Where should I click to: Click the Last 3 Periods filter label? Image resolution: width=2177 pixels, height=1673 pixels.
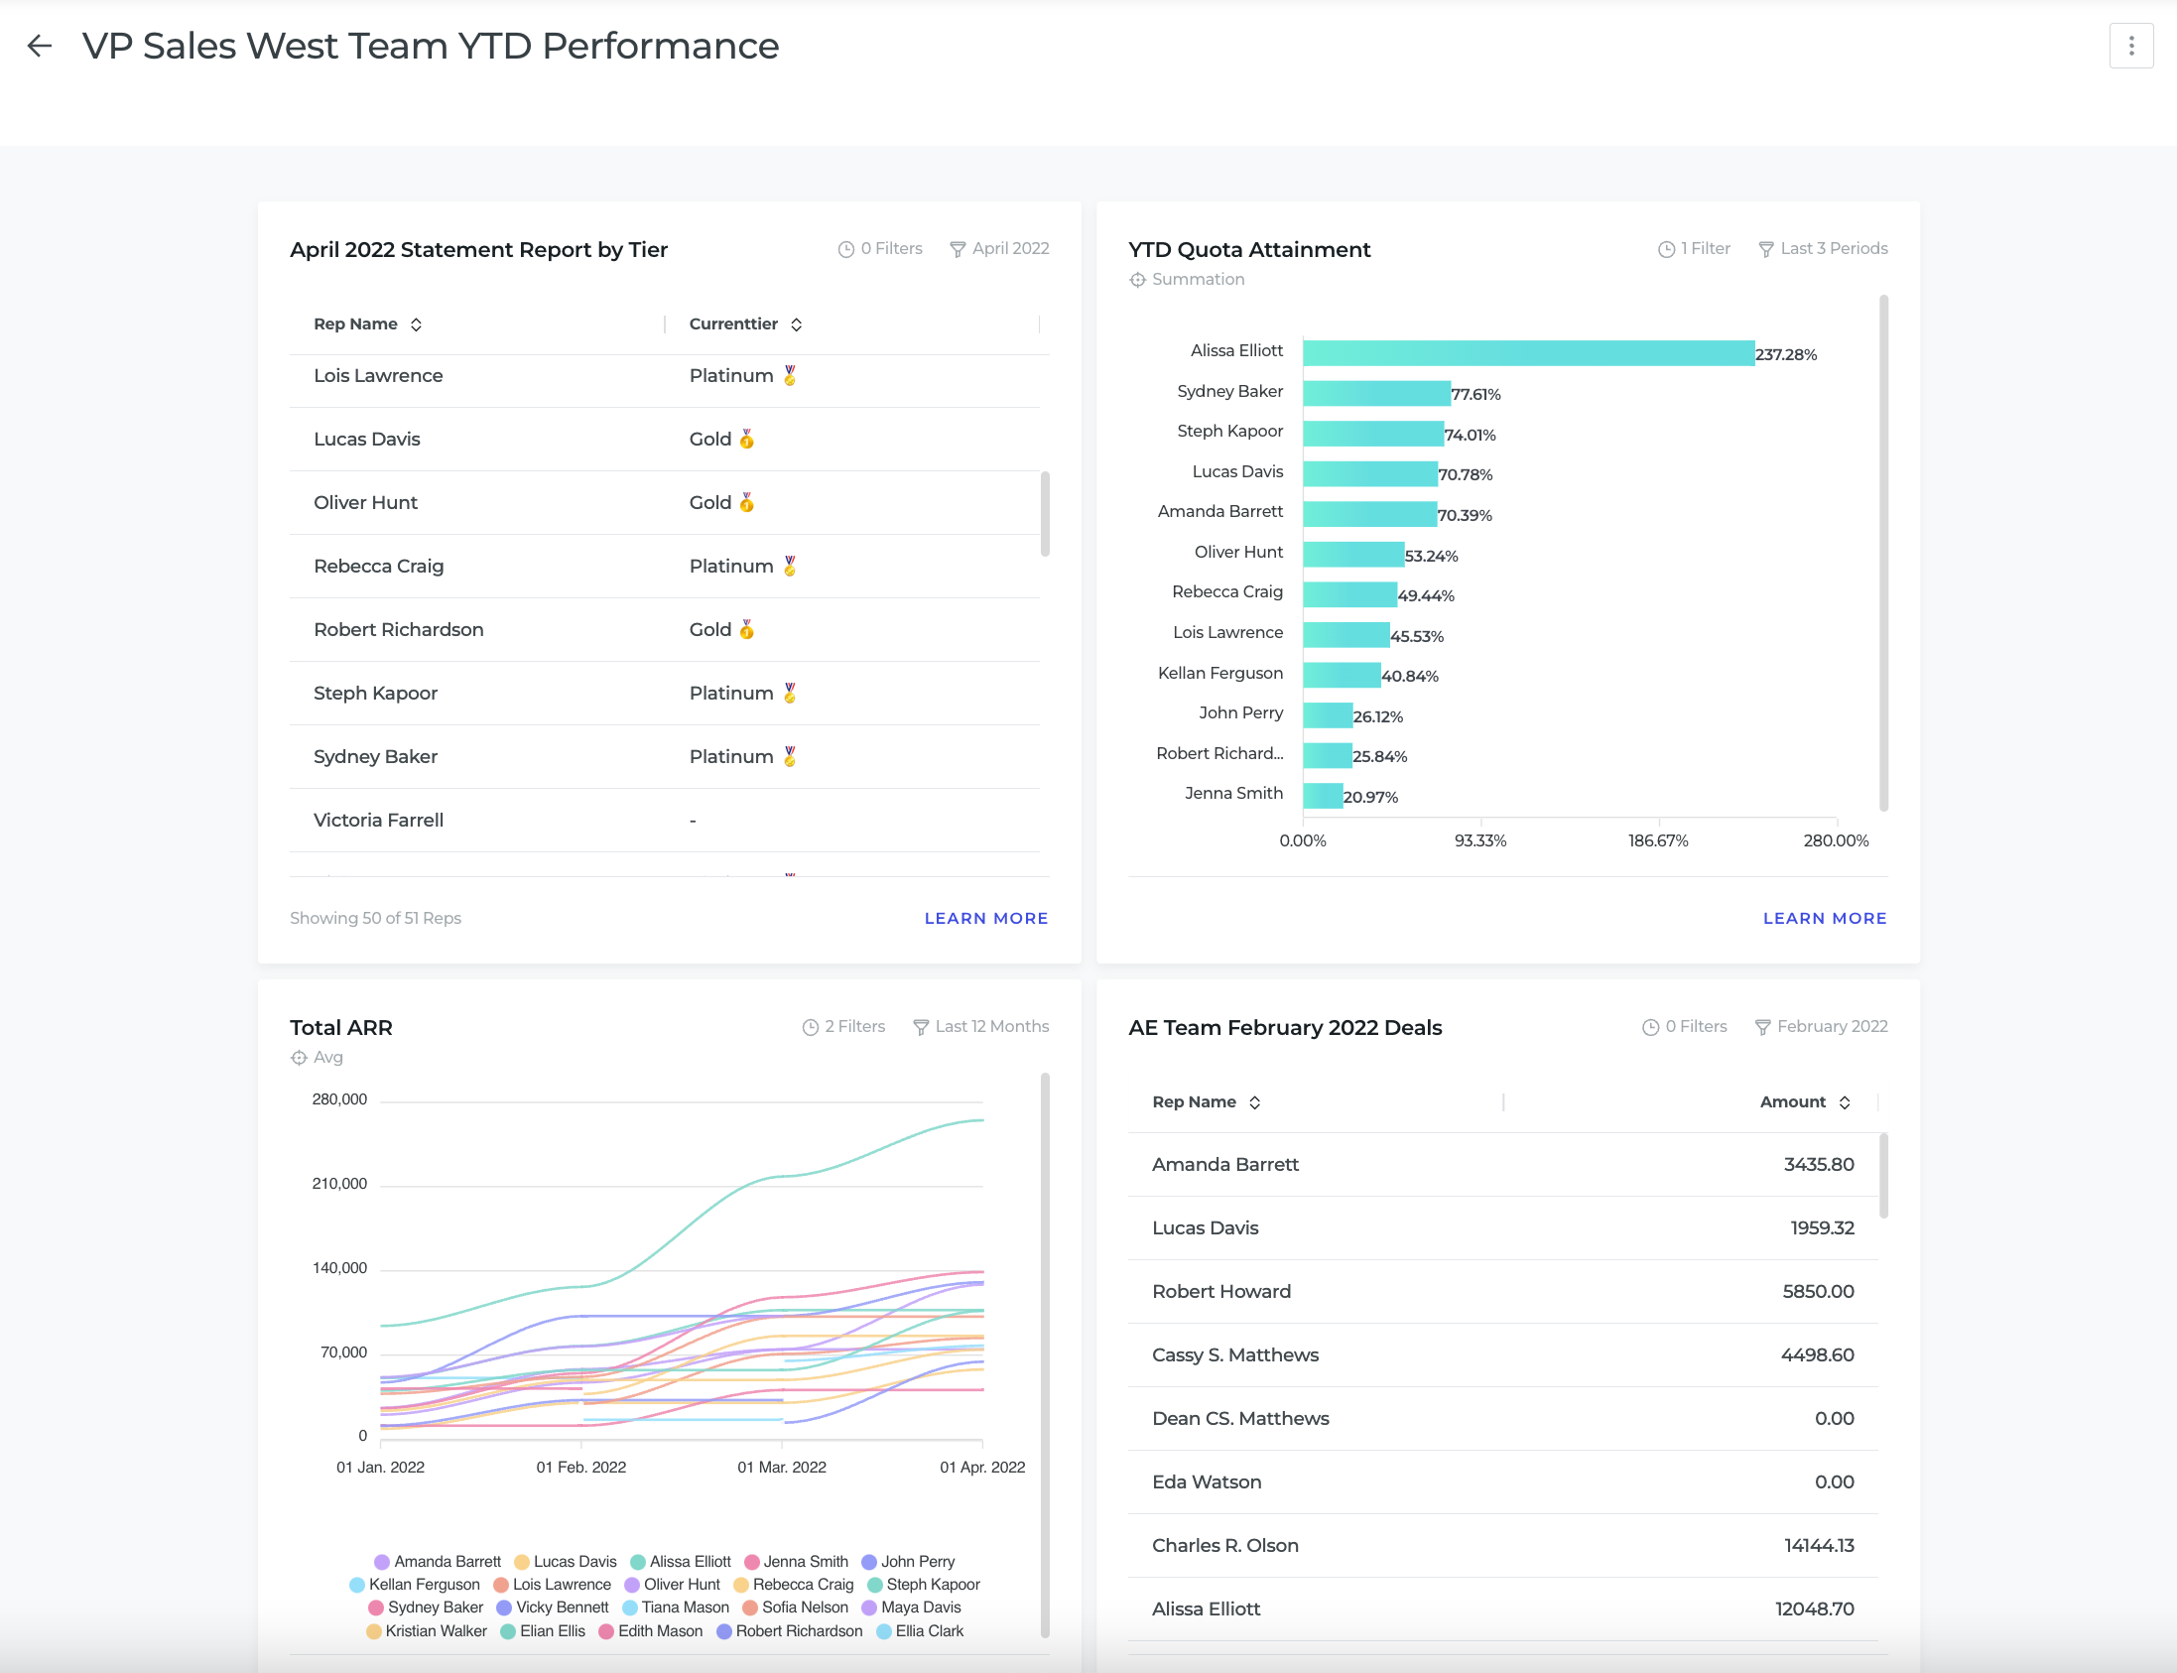(x=1834, y=249)
